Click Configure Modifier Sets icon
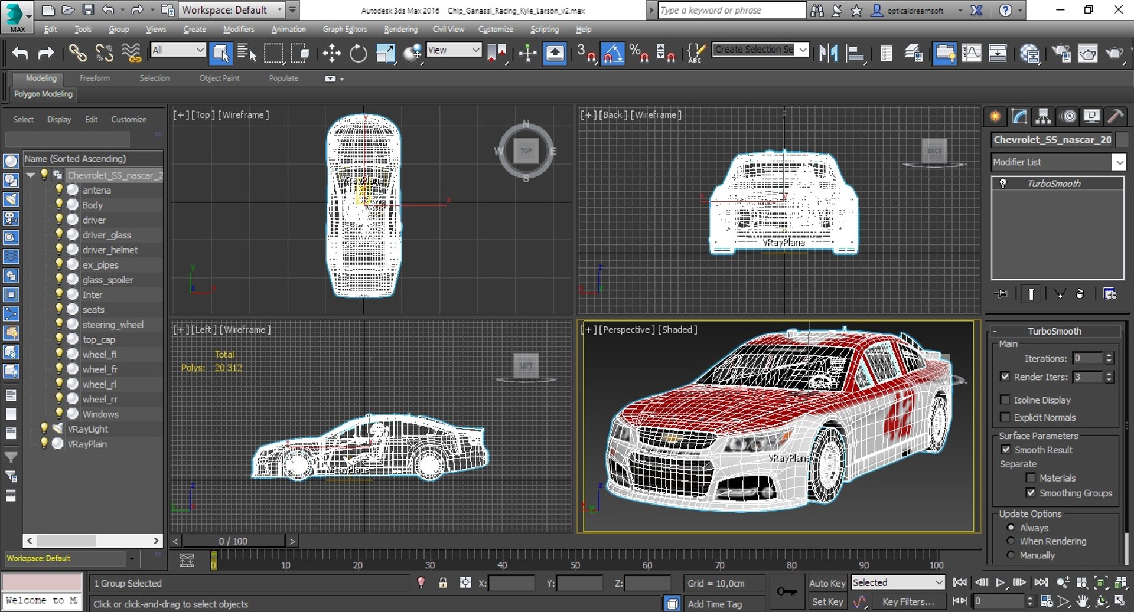 tap(1110, 293)
